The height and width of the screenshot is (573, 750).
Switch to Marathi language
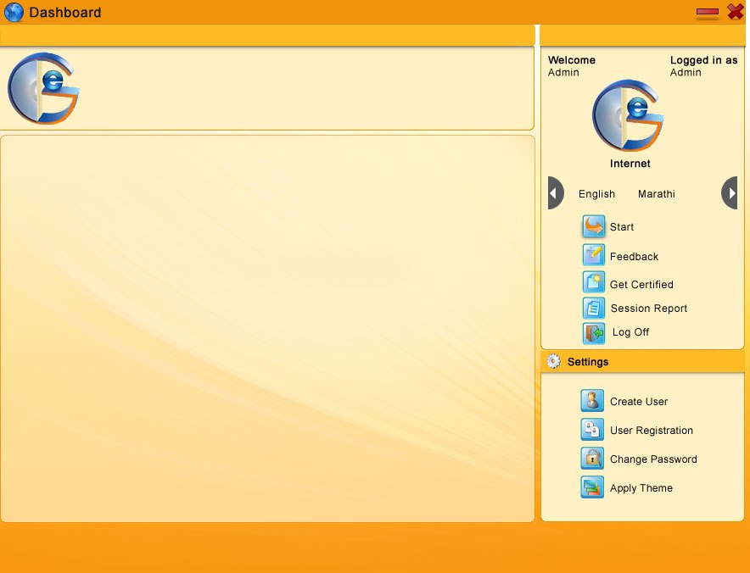656,194
